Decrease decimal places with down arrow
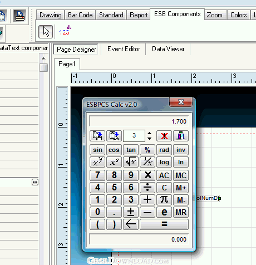Image resolution: width=256 pixels, height=265 pixels. click(x=149, y=138)
